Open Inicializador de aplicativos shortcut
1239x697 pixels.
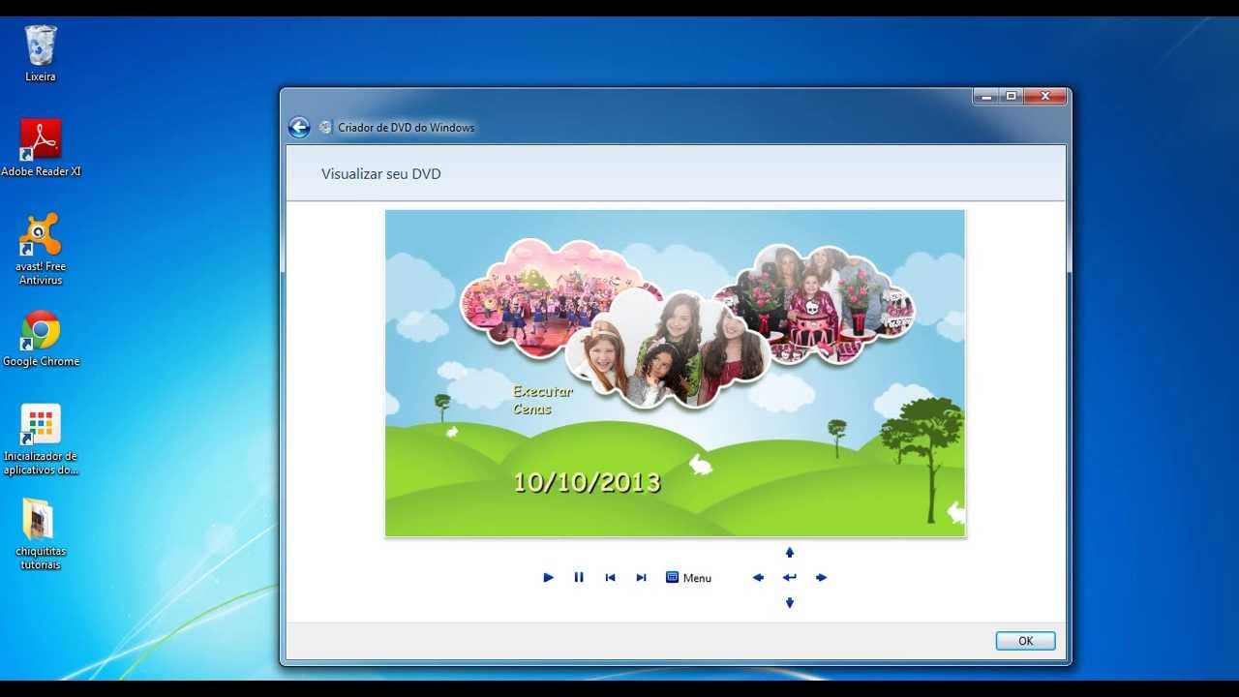tap(41, 440)
